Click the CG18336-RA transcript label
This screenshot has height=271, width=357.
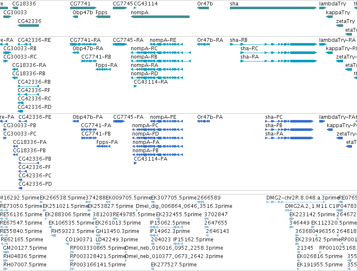tap(29, 65)
